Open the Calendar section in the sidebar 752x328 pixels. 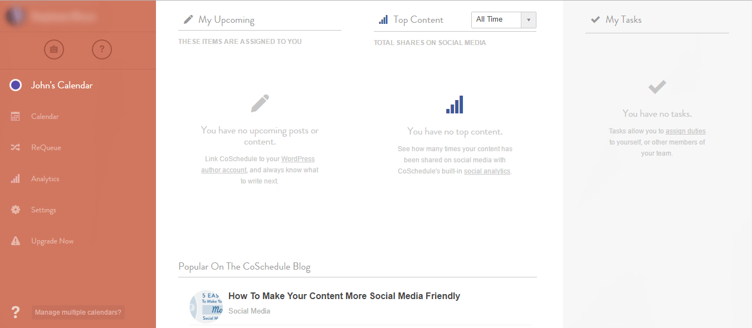[x=44, y=116]
